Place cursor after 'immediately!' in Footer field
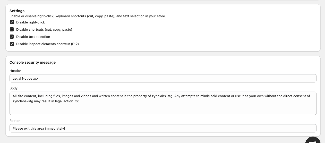The height and width of the screenshot is (143, 325). coord(66,128)
